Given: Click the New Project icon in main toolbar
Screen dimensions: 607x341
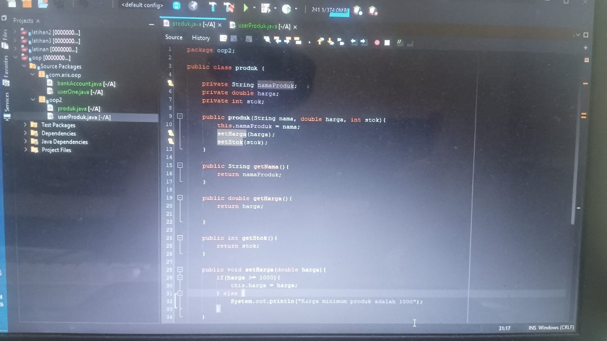Looking at the screenshot, I should [x=27, y=3].
